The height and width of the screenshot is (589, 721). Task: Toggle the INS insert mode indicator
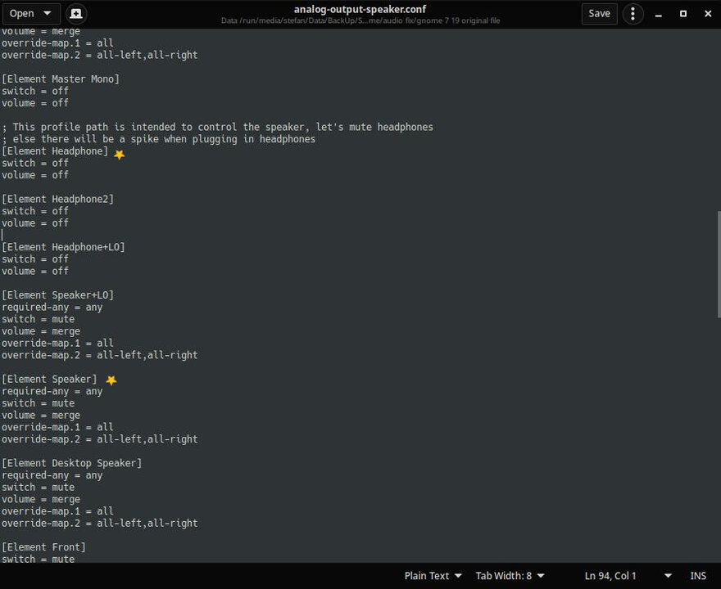coord(698,576)
